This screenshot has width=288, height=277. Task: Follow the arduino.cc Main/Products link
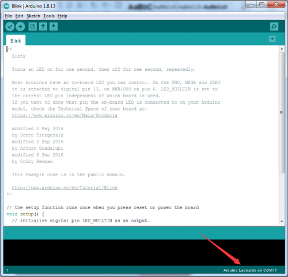point(65,115)
